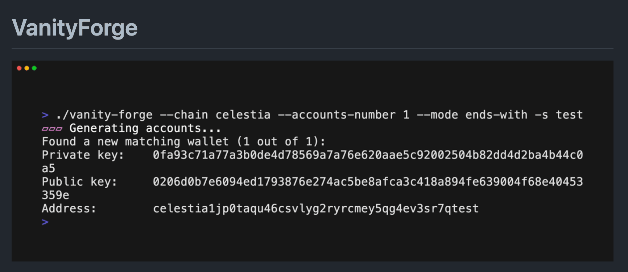Viewport: 628px width, 272px height.
Task: Click the celestia address ending in test
Action: (315, 209)
